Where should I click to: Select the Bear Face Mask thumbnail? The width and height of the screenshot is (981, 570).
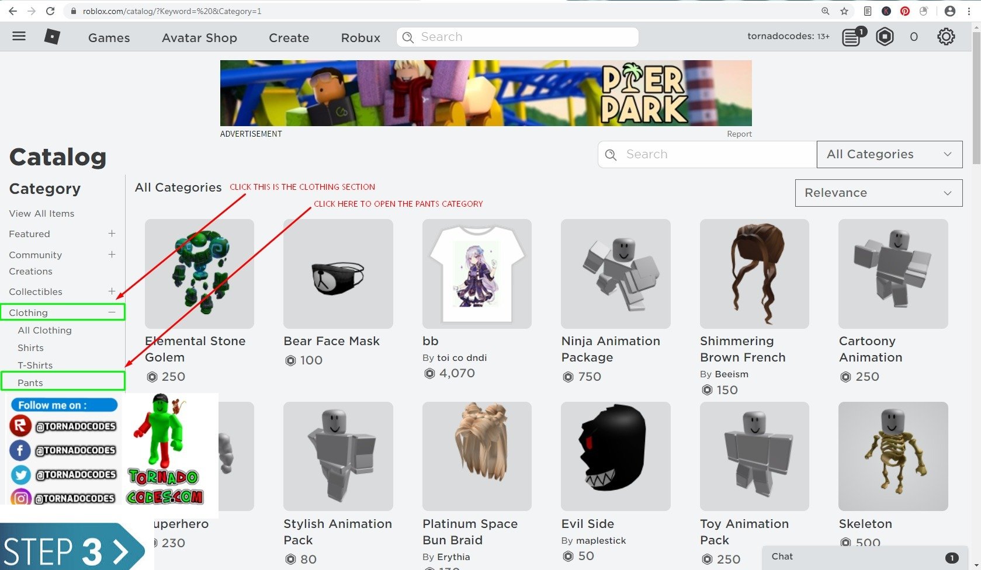tap(338, 274)
